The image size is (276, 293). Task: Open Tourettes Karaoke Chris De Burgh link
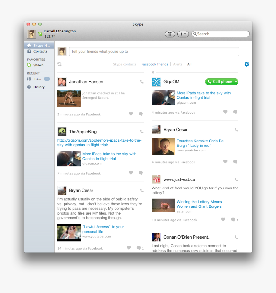pos(200,143)
